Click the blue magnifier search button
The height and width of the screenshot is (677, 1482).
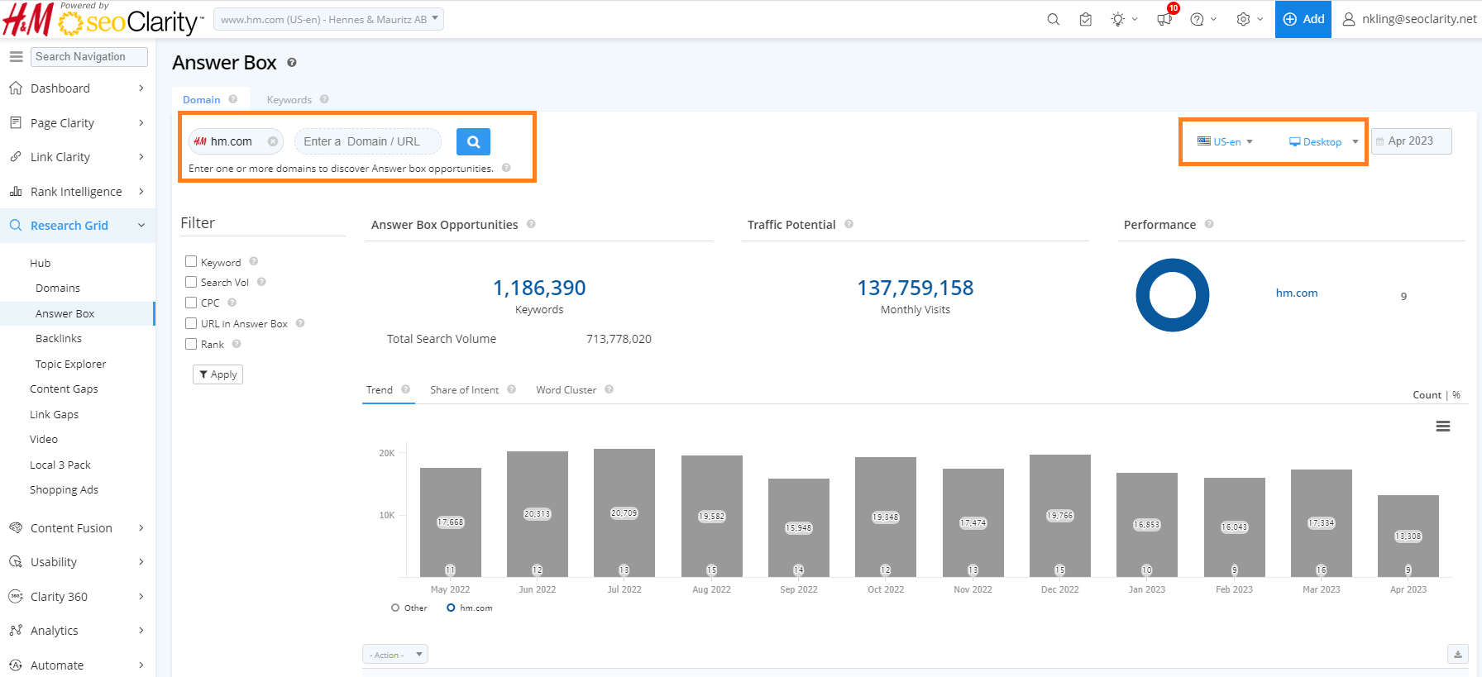[473, 141]
